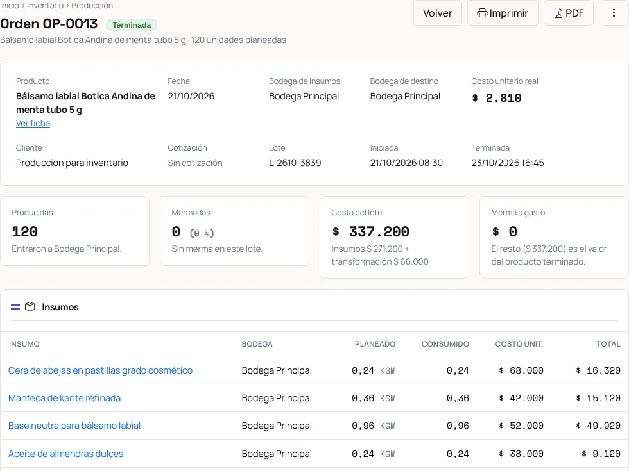
Task: Click the Terminada status badge
Action: [132, 25]
